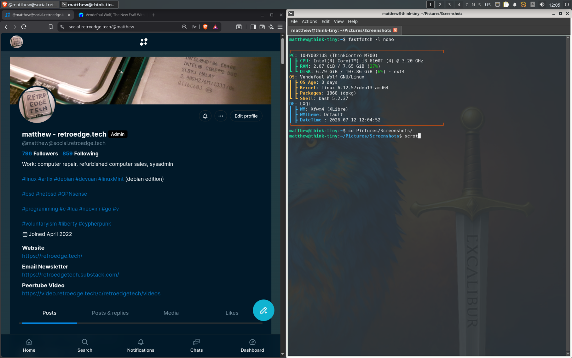Image resolution: width=572 pixels, height=358 pixels.
Task: Close the @matthew@social.retroedge tab
Action: (69, 15)
